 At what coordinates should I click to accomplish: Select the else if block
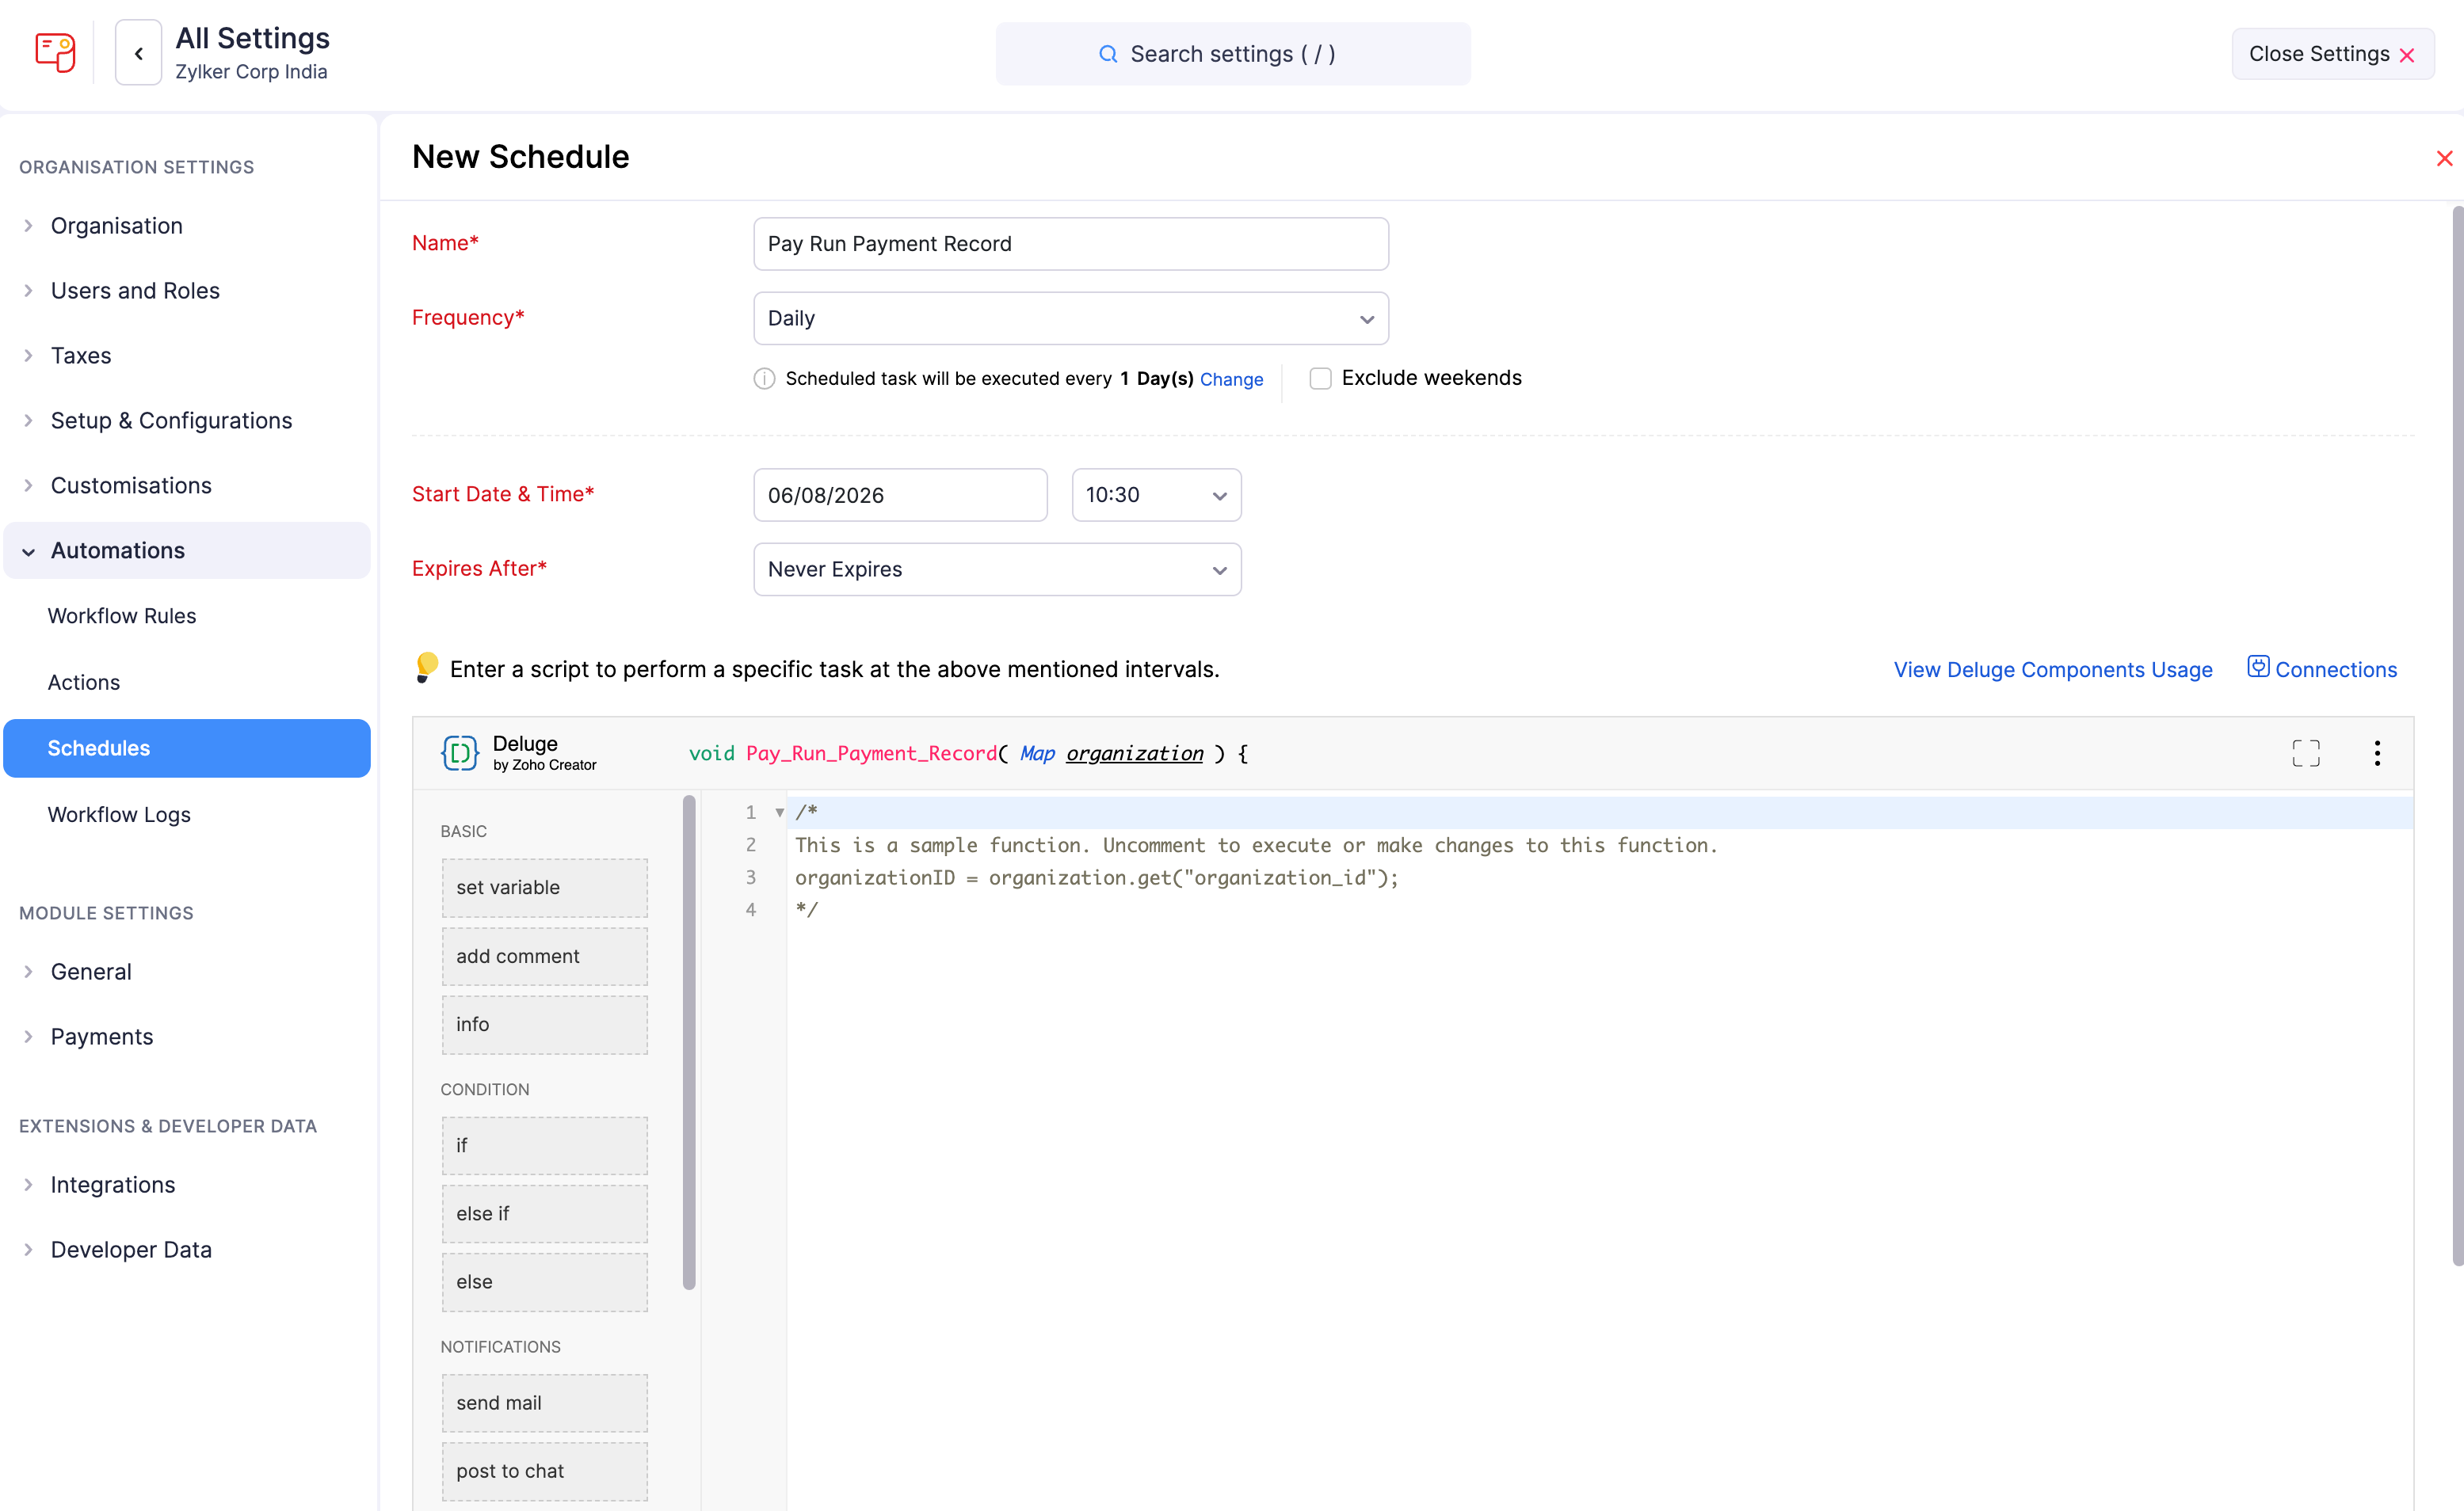(544, 1213)
